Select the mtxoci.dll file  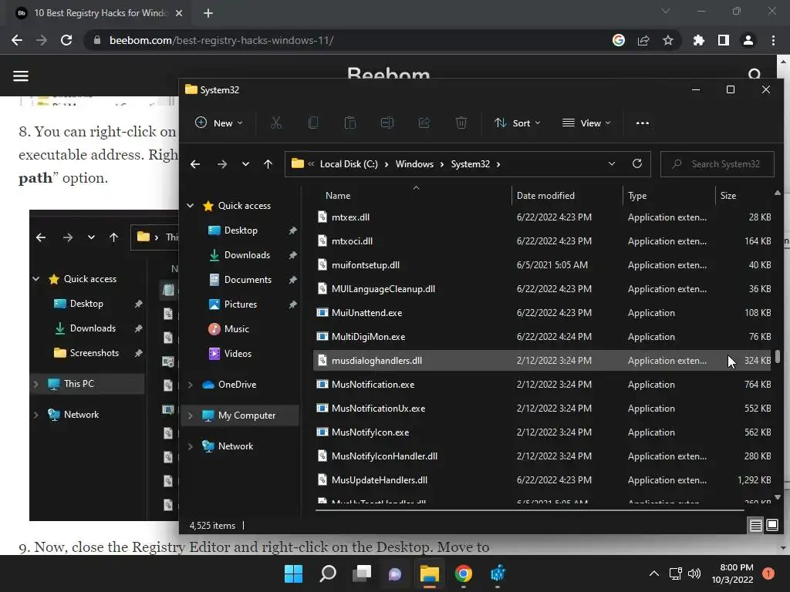pos(542,241)
